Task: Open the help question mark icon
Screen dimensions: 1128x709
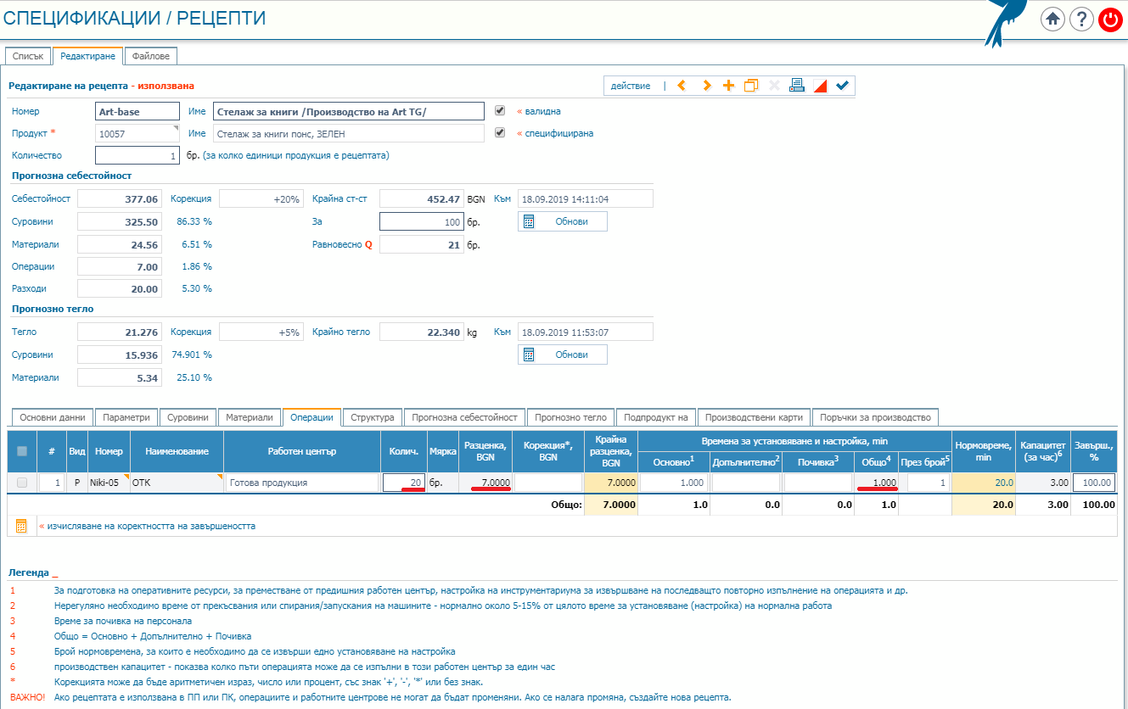Action: (x=1081, y=20)
